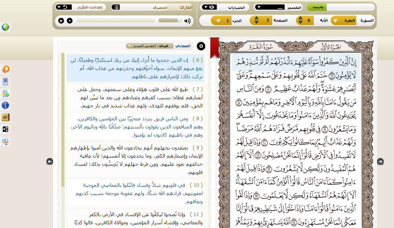This screenshot has width=394, height=228.
Task: Expand the الخيارات dropdown arrow
Action: pyautogui.click(x=205, y=7)
